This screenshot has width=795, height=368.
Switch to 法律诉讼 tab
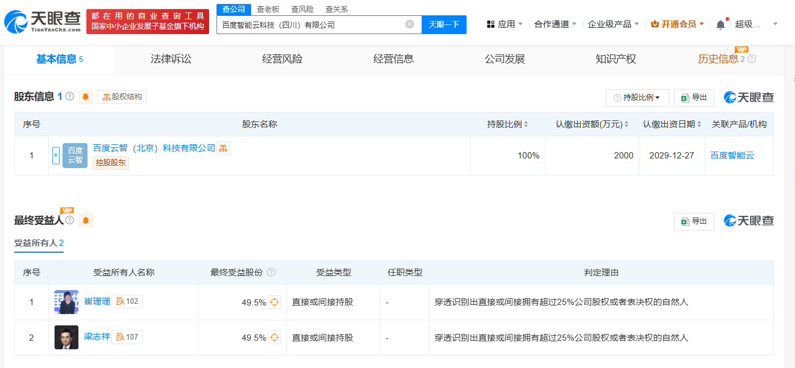[170, 59]
